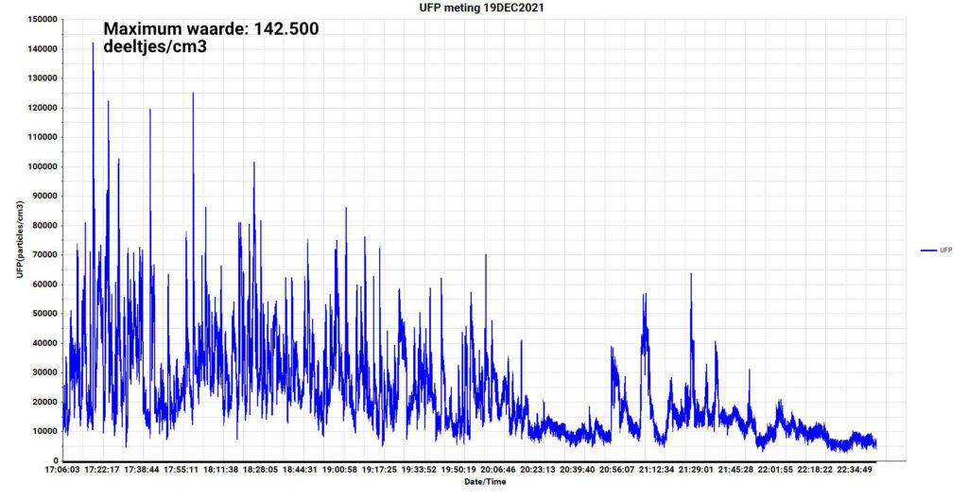
Task: Select the Date/Time x-axis label
Action: (x=484, y=482)
